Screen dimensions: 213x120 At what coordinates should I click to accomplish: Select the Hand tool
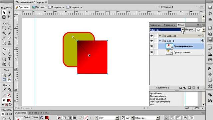(x=4, y=118)
